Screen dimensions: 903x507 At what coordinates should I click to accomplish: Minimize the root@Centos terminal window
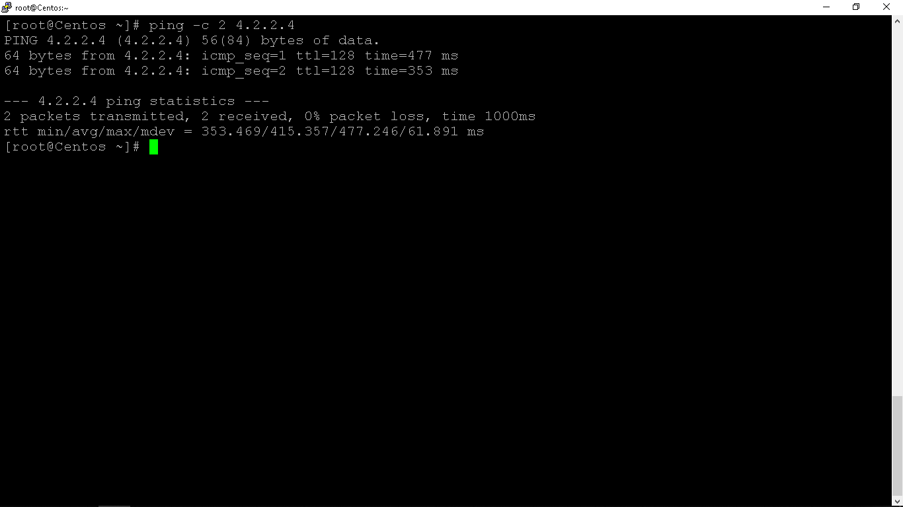tap(826, 7)
